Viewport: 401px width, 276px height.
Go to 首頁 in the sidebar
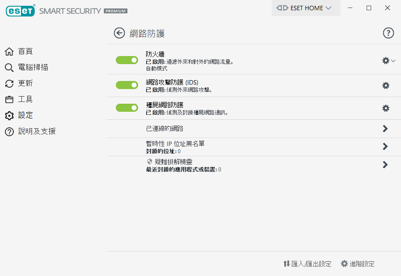(25, 52)
